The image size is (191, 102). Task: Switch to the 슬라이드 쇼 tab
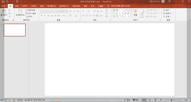coord(64,6)
